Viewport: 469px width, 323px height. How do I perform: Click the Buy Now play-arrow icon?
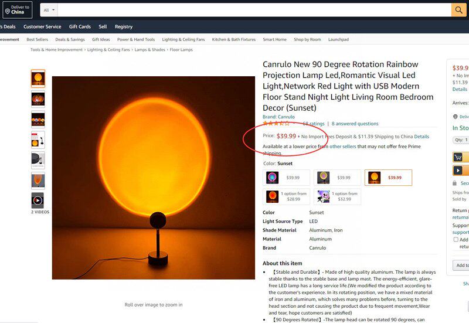click(459, 170)
